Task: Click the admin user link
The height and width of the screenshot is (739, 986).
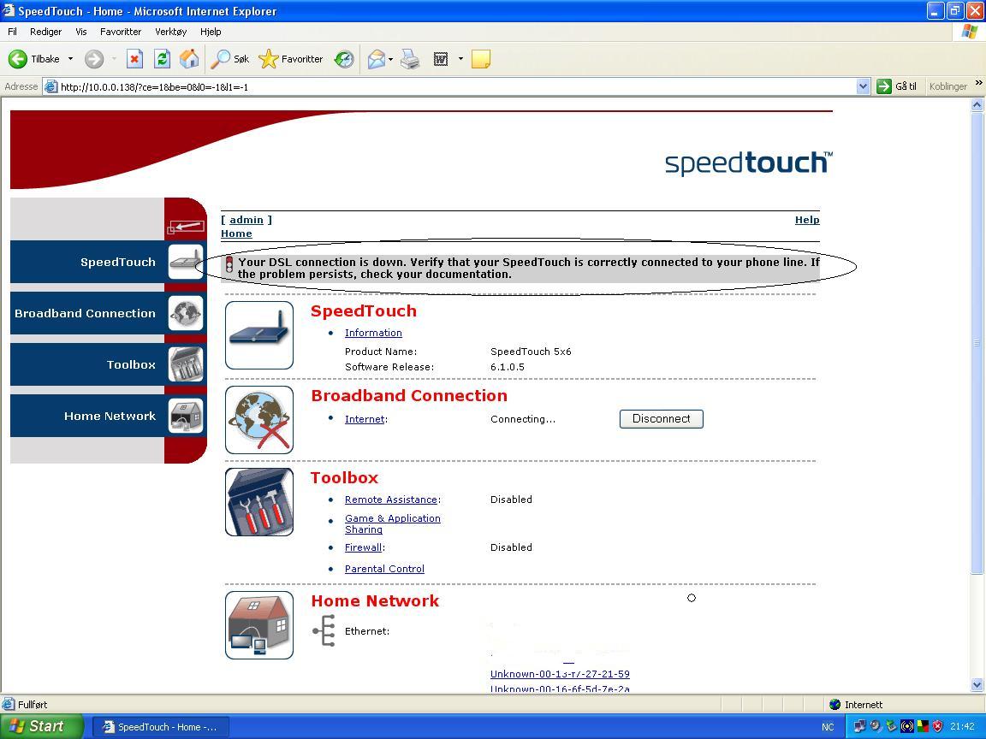Action: [x=246, y=220]
